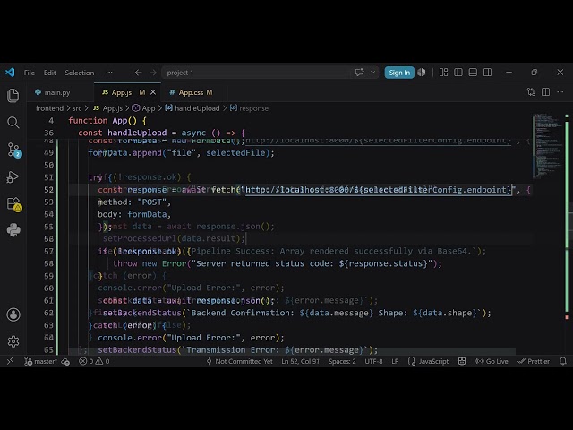The width and height of the screenshot is (573, 430).
Task: Change the UTF-8 file encoding
Action: tap(373, 361)
